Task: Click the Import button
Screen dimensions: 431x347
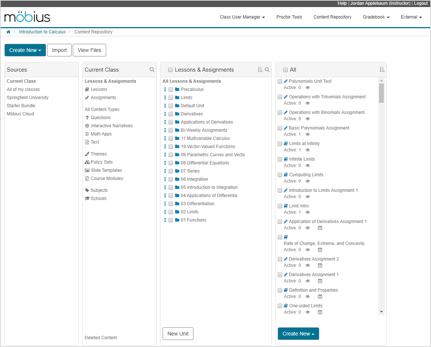Action: [x=59, y=50]
